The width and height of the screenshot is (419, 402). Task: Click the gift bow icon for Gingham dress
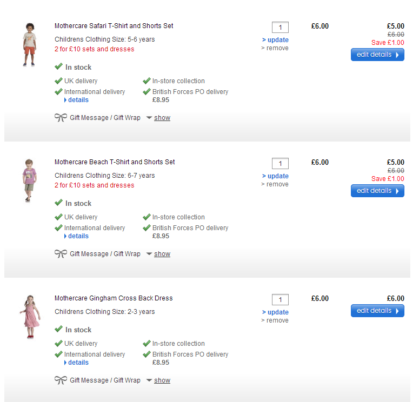[x=61, y=380]
